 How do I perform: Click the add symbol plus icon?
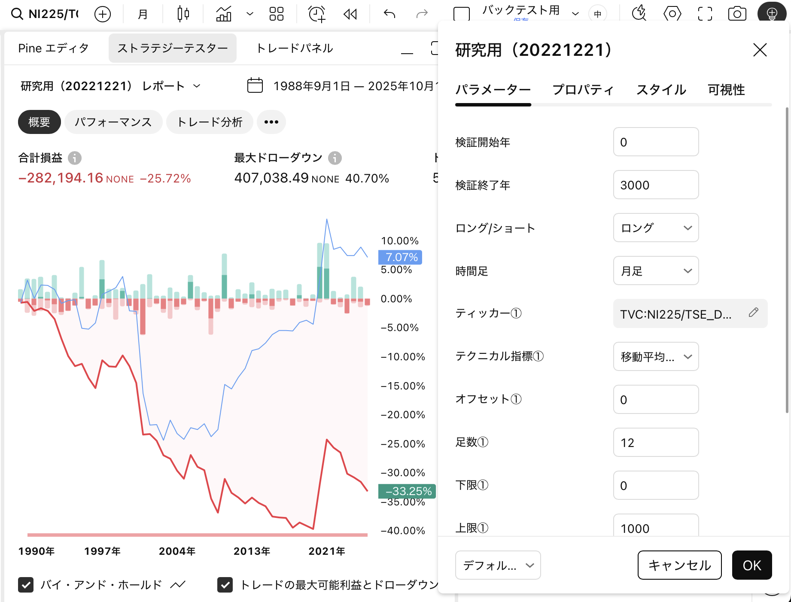coord(102,14)
